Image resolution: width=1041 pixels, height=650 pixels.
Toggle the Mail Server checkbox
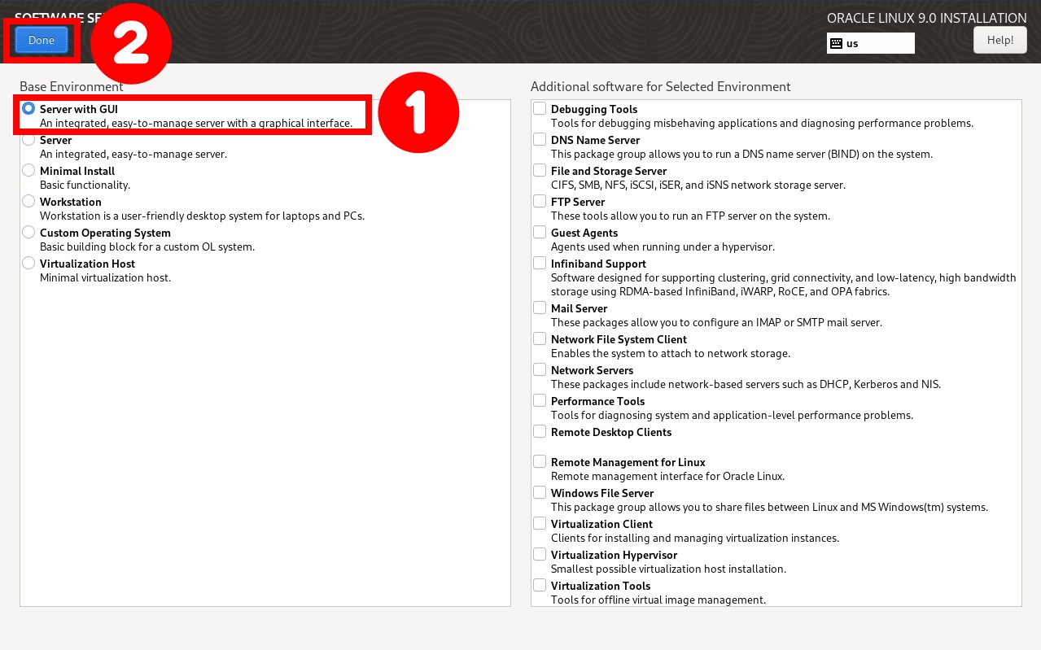[x=540, y=308]
